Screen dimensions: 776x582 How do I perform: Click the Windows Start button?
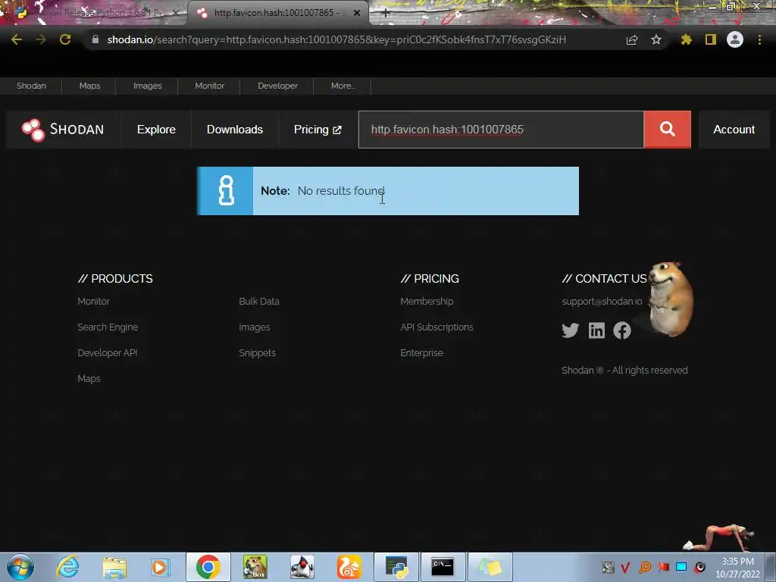[20, 567]
